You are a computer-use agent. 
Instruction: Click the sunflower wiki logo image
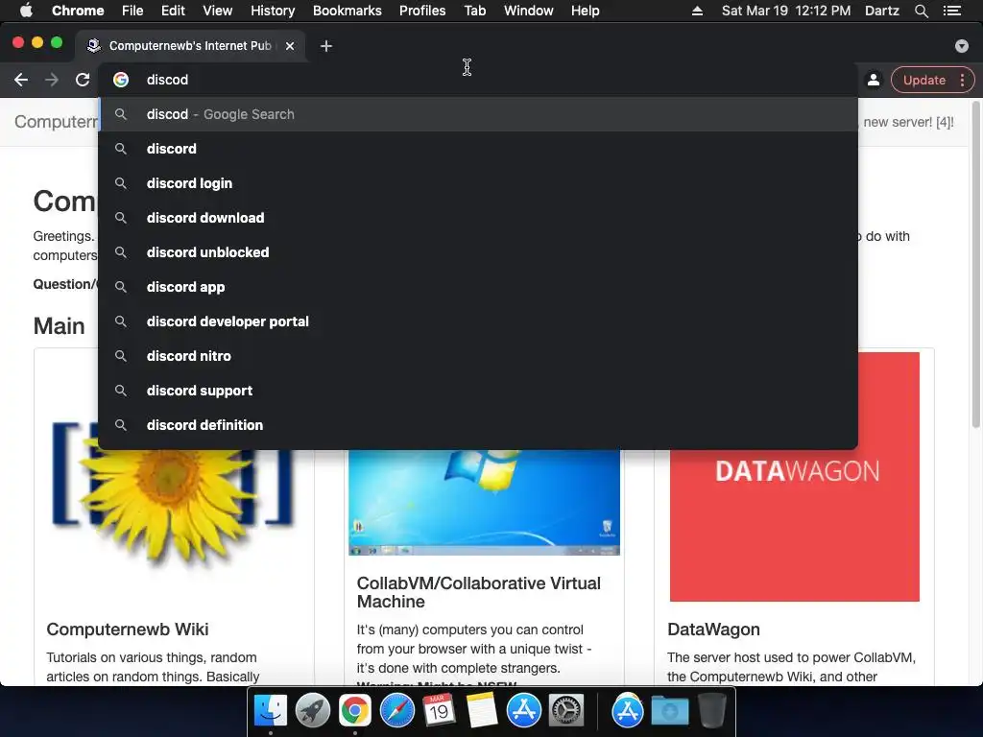pos(173,495)
